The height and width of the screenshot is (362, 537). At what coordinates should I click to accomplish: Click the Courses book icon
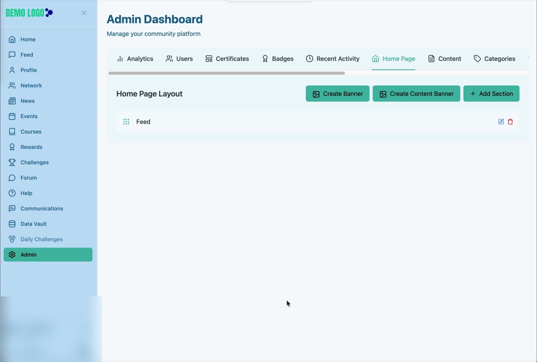coord(12,132)
